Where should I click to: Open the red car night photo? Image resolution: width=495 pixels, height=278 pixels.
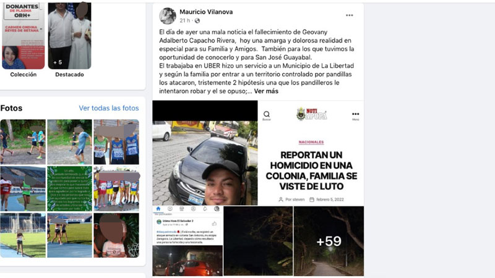[x=187, y=261]
